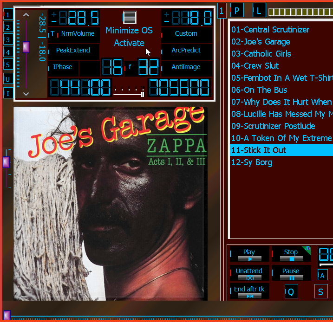The height and width of the screenshot is (322, 333).
Task: Click the 32 bit depth display
Action: 148,67
